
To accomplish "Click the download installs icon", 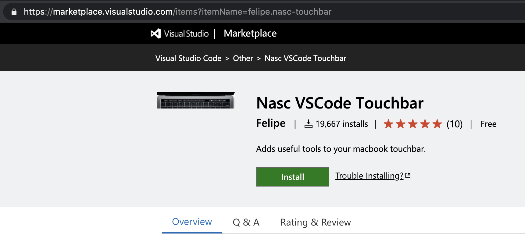I will point(309,124).
